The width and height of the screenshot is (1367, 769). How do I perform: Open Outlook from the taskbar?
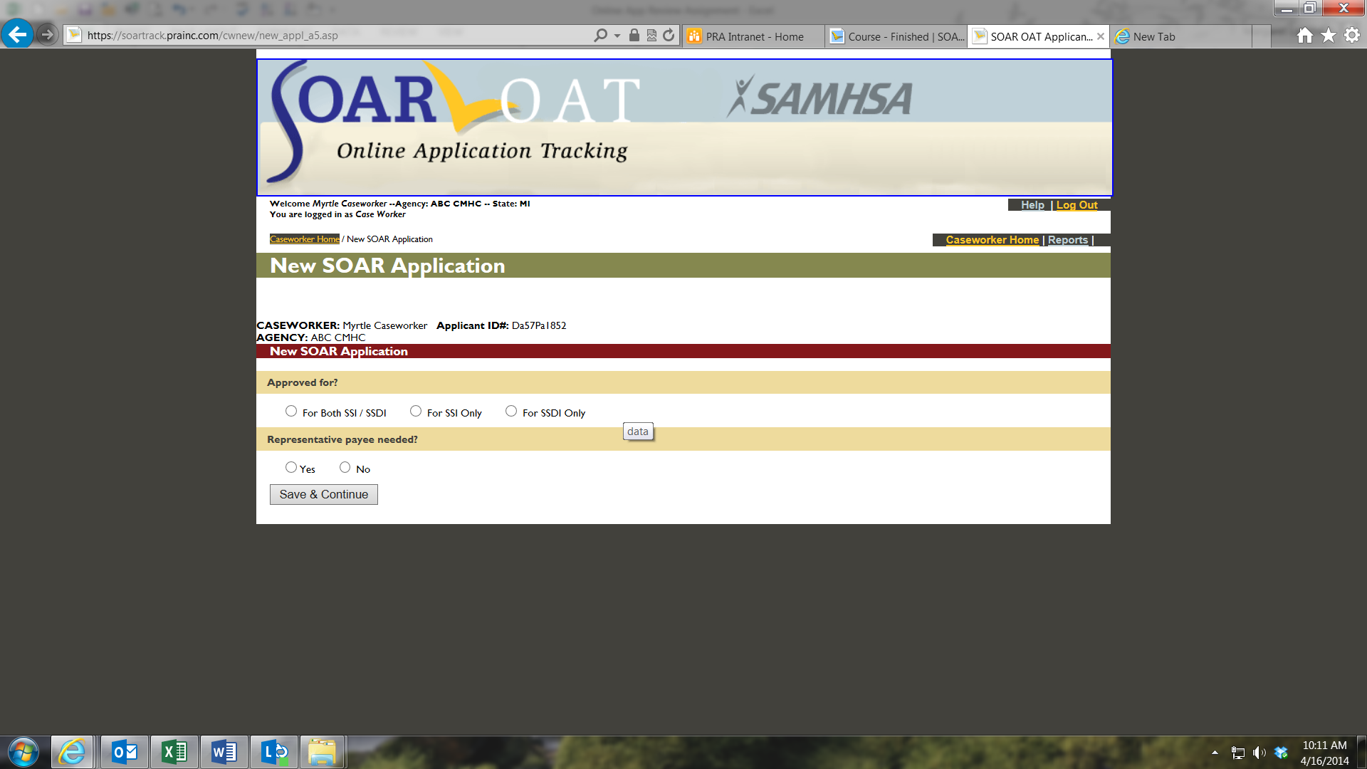pos(125,752)
